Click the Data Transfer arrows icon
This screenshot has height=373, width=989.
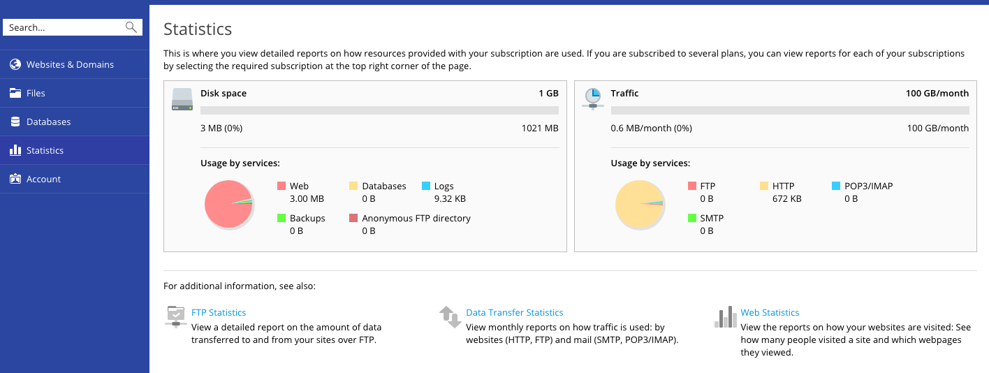point(450,316)
